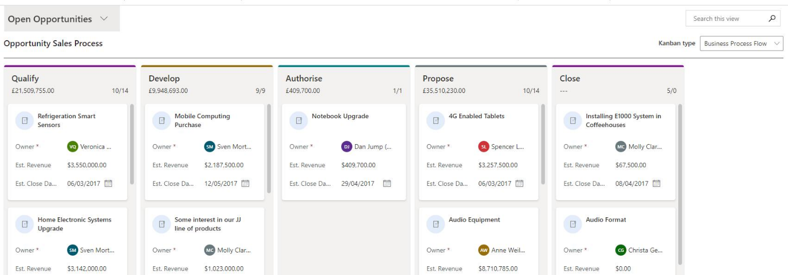The image size is (788, 275).
Task: Click Qualify total £21,509,755.00
Action: (x=33, y=91)
